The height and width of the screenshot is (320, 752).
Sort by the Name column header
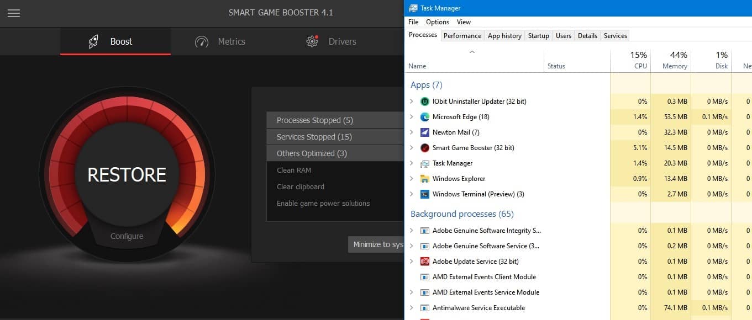pos(475,61)
